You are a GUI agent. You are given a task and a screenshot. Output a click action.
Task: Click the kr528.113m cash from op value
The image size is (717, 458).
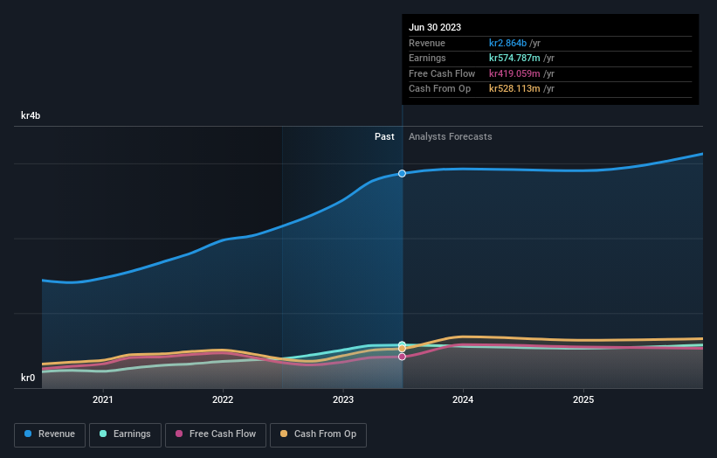pos(514,89)
